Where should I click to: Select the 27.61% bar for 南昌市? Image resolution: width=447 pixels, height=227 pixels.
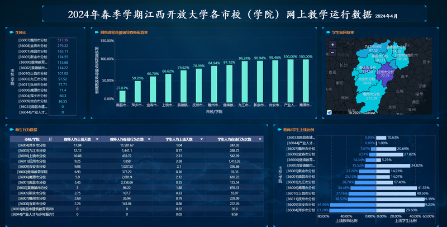122,96
